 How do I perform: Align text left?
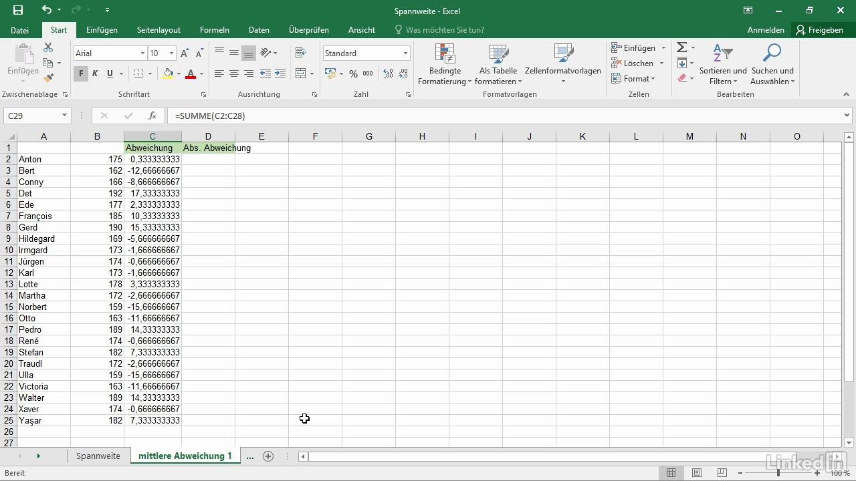[x=219, y=73]
